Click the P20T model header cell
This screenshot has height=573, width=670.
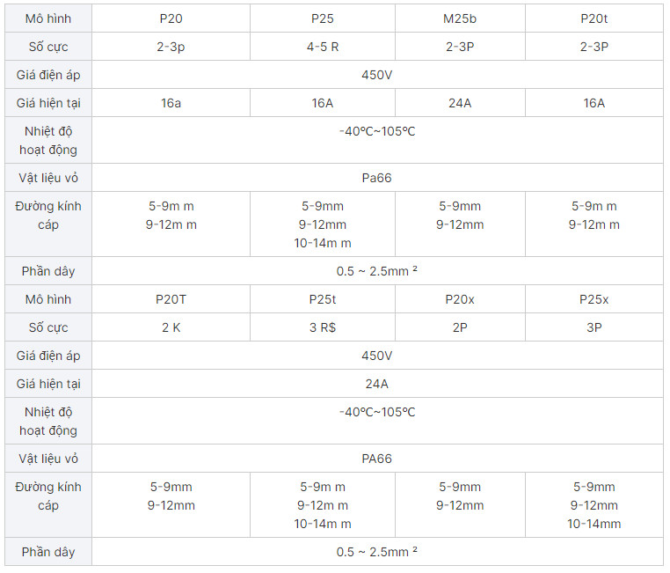(x=171, y=299)
